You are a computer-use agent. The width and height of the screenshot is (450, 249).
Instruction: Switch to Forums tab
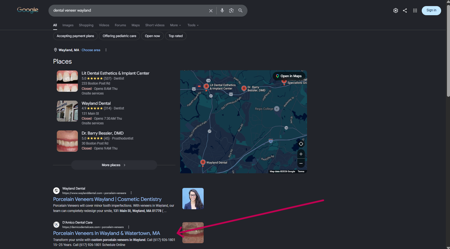coord(120,25)
